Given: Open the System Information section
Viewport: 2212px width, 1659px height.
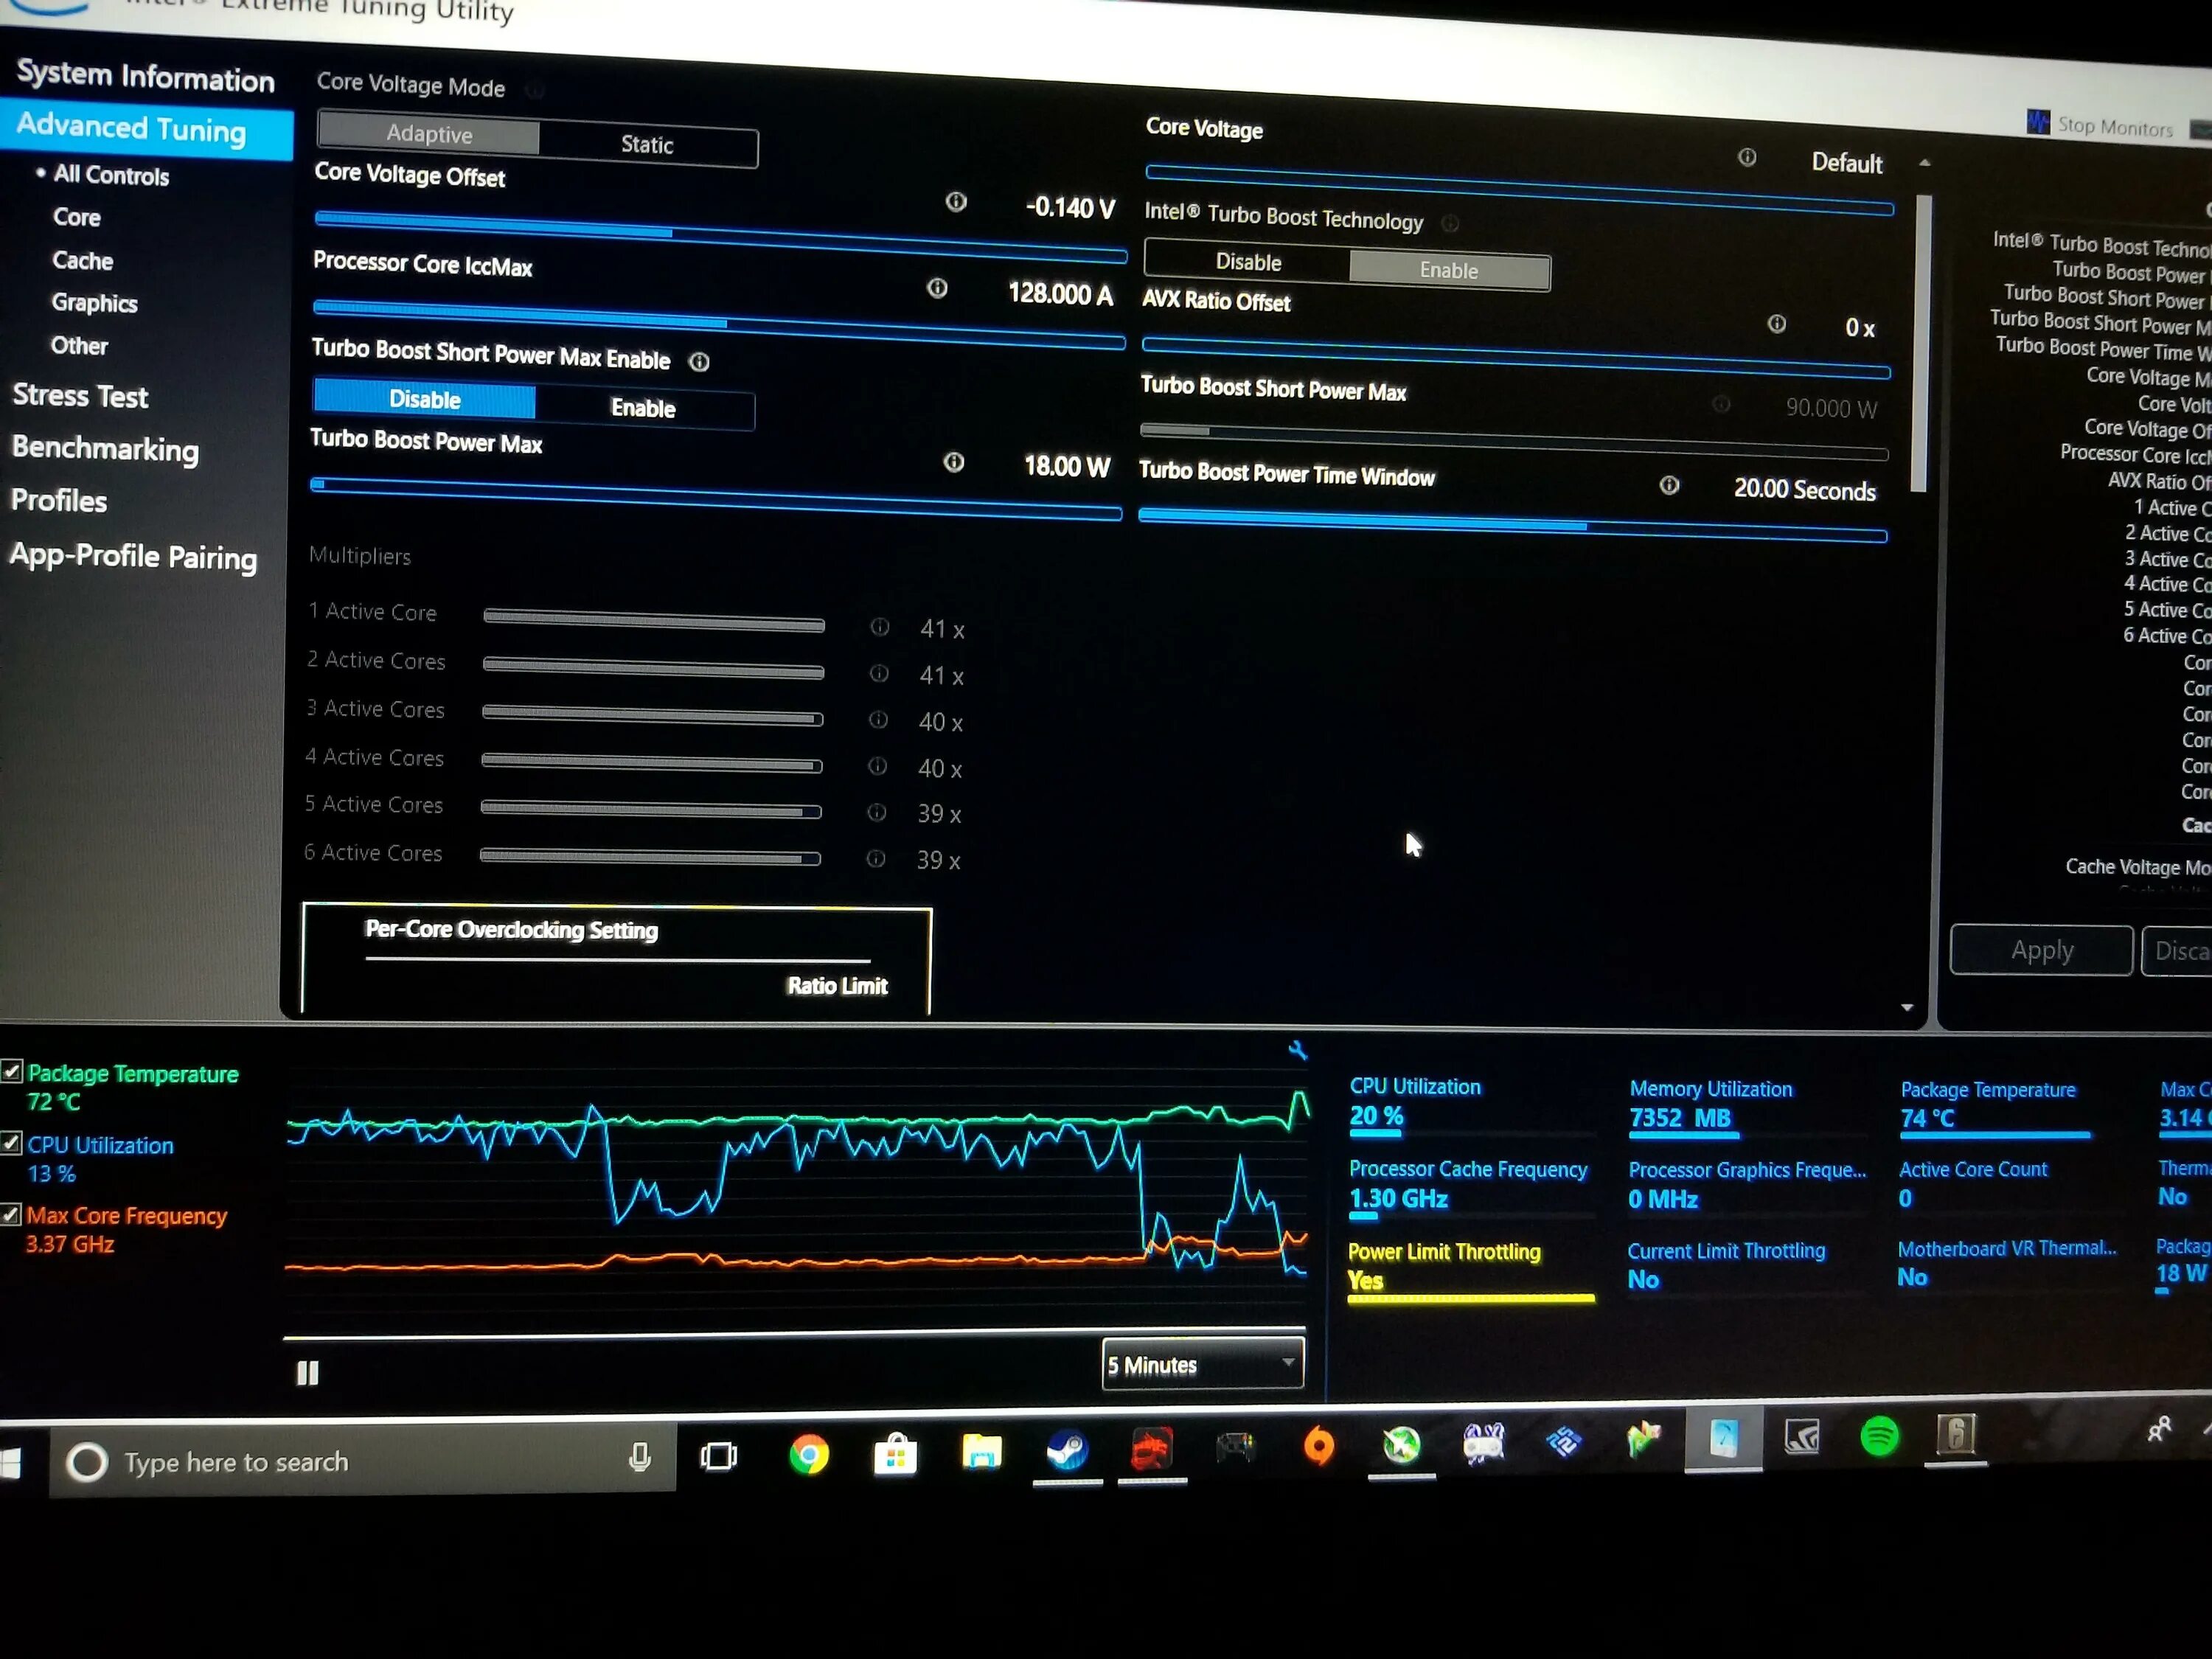Looking at the screenshot, I should click(145, 76).
